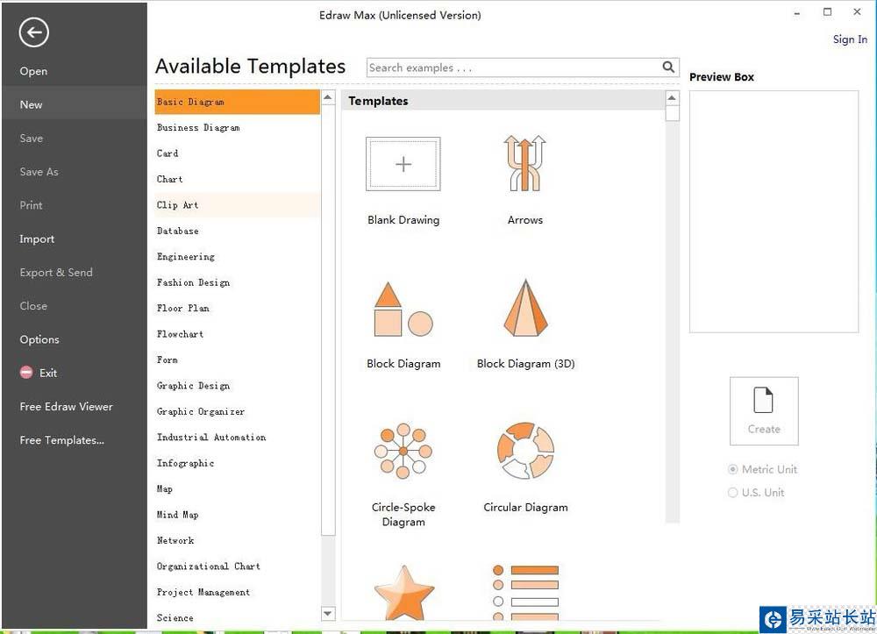Click the search magnifier icon
This screenshot has height=634, width=877.
tap(668, 68)
